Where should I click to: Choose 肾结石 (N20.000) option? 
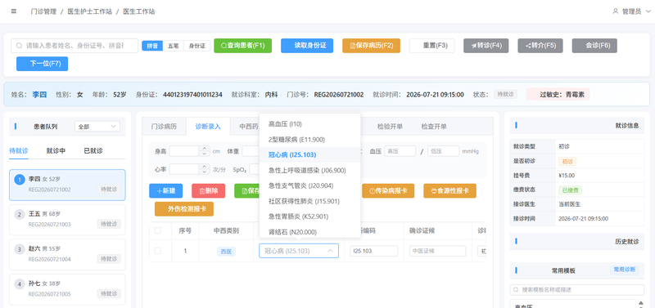[310, 232]
